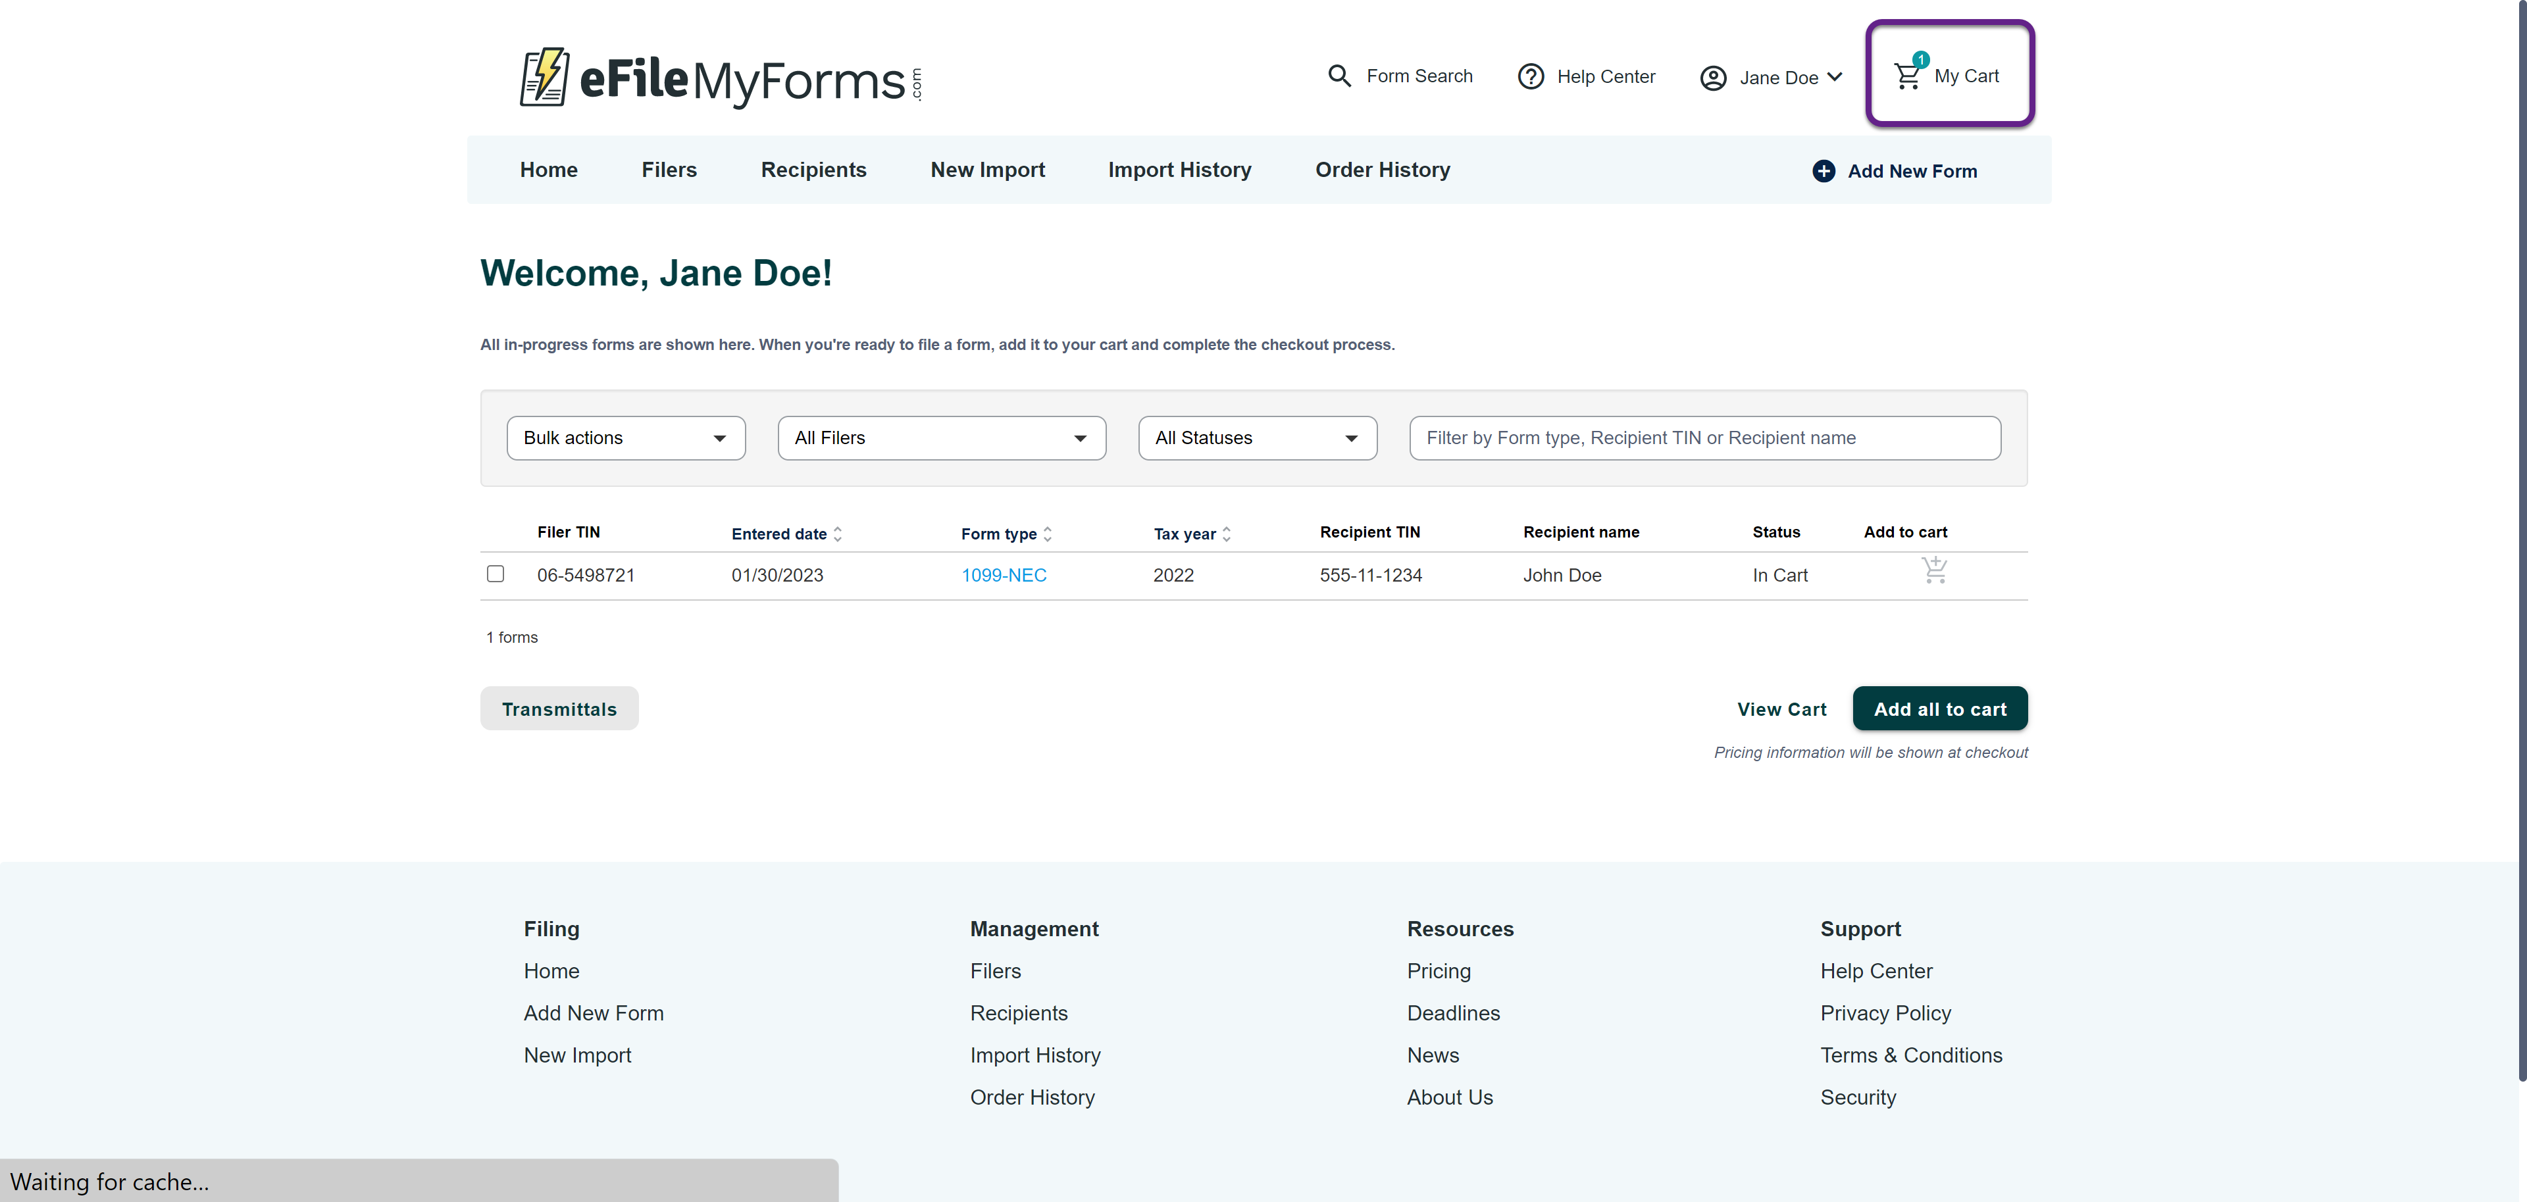Click the add-to-cart icon in 1099-NEC row
Screen dimensions: 2527x1202
coord(1933,570)
